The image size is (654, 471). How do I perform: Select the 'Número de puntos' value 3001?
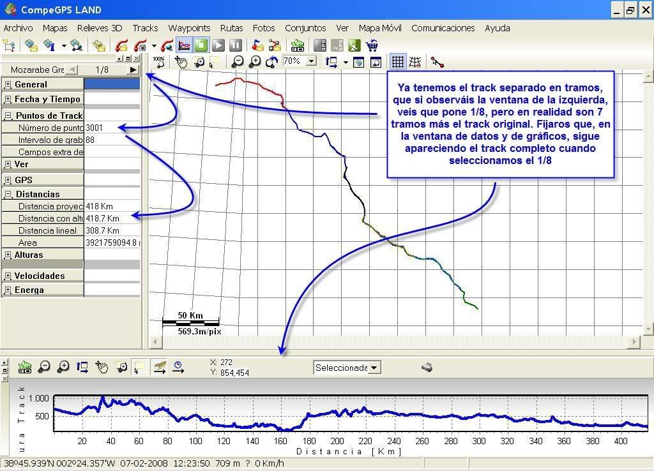pyautogui.click(x=112, y=128)
